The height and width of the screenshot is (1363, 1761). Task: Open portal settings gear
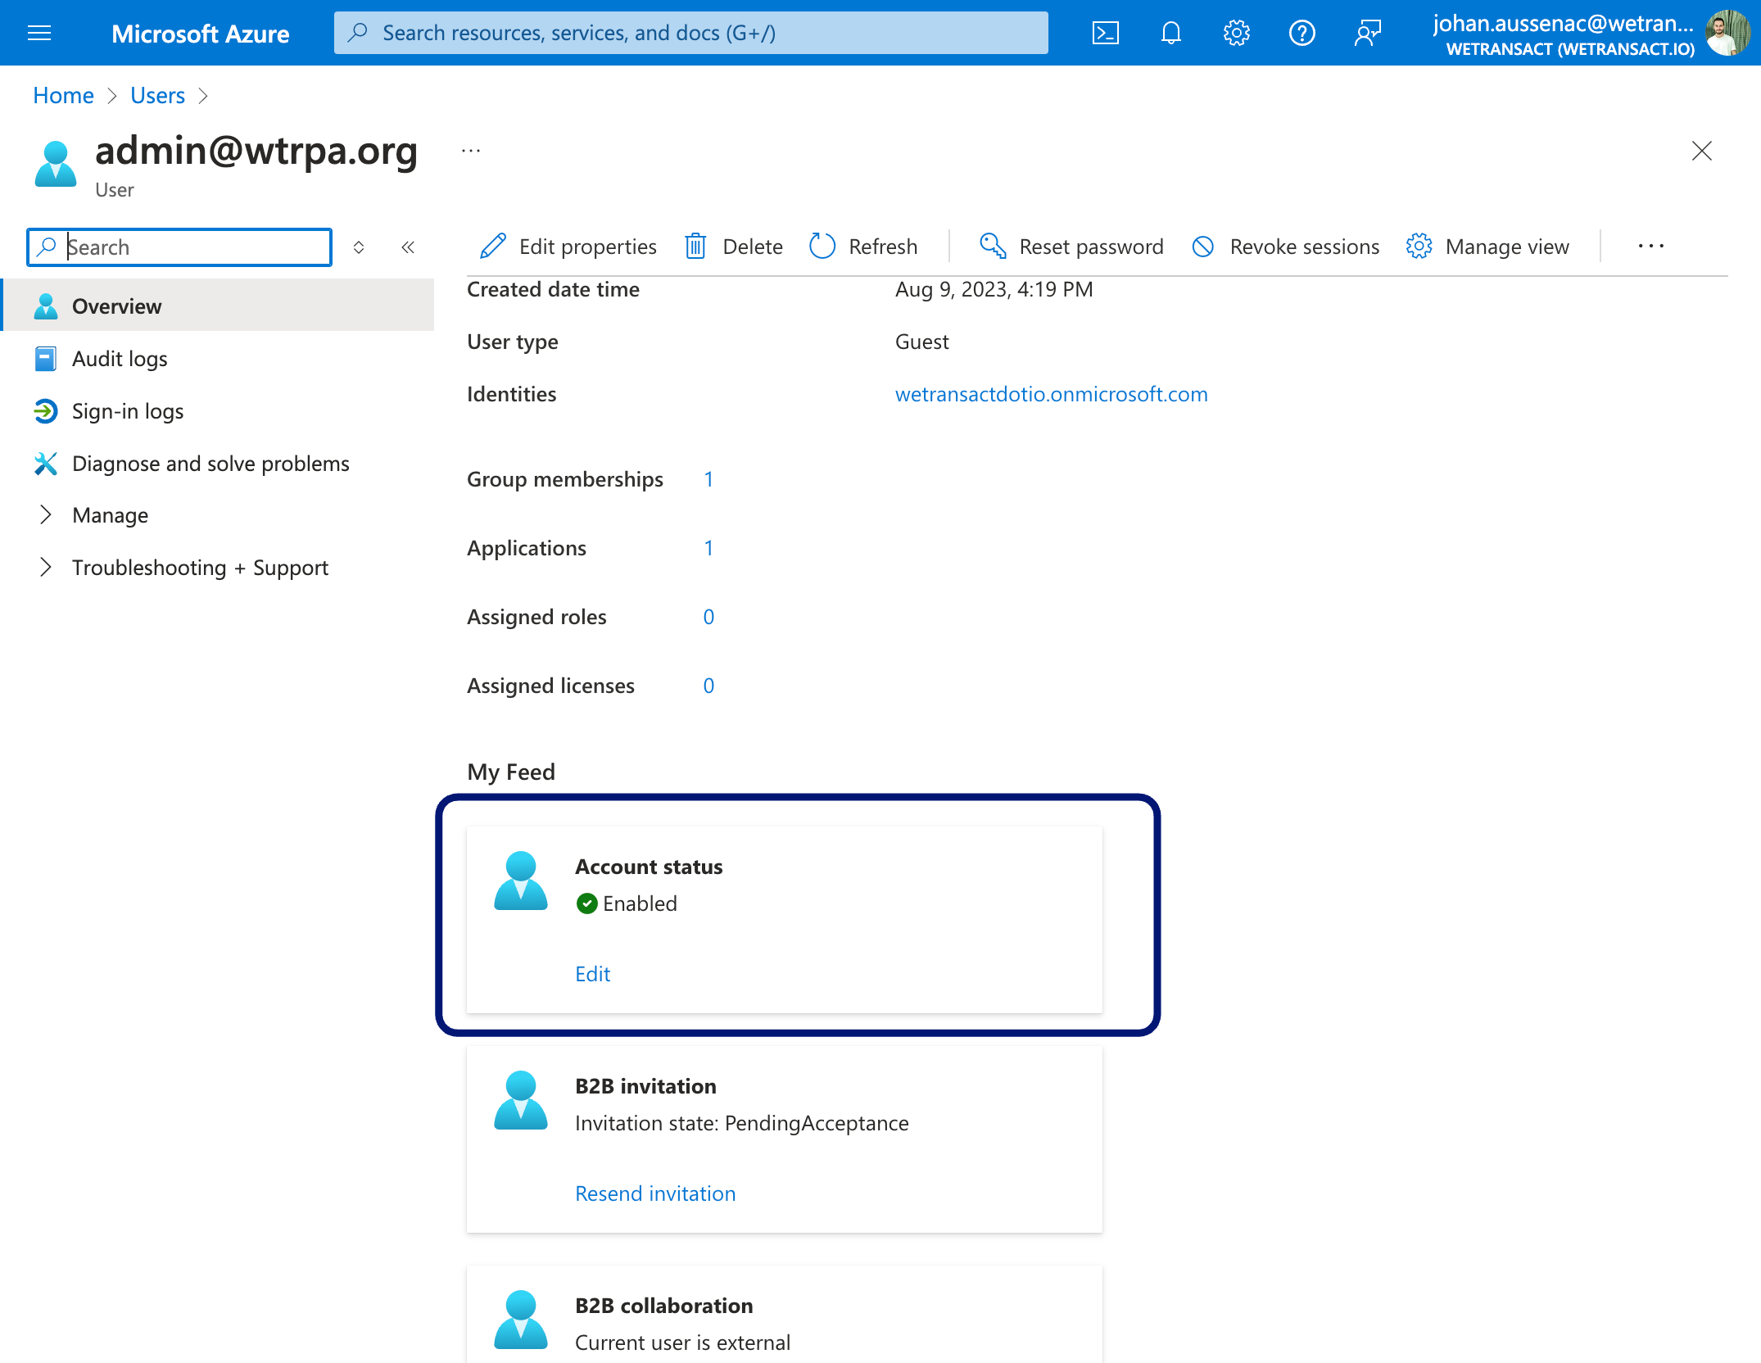(1237, 33)
